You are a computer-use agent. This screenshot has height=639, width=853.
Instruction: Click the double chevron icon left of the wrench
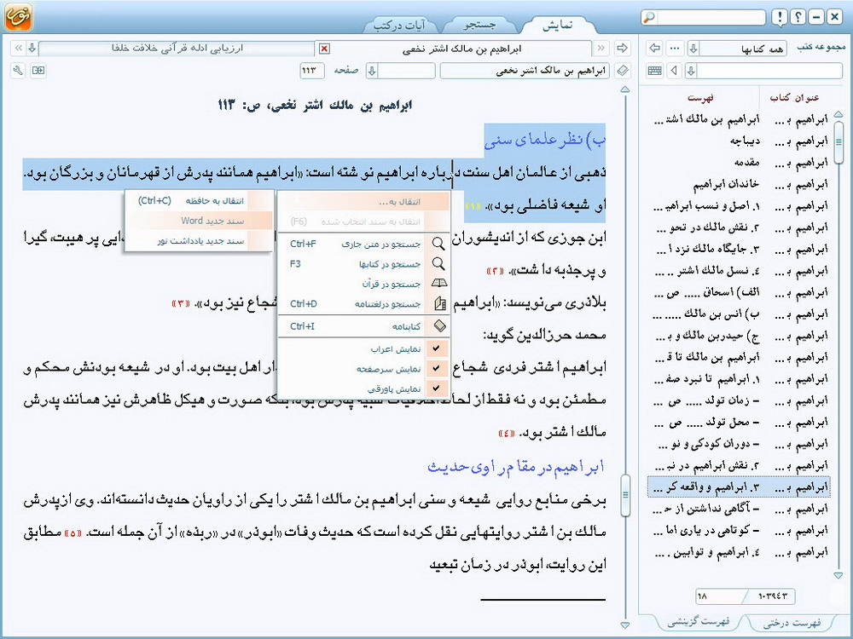tap(19, 49)
